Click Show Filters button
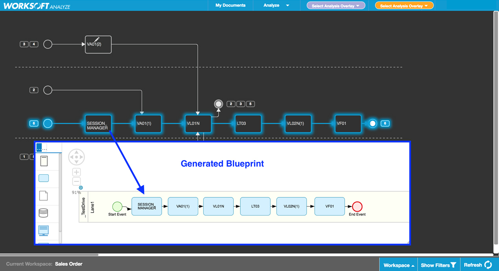This screenshot has height=271, width=499. coord(438,265)
